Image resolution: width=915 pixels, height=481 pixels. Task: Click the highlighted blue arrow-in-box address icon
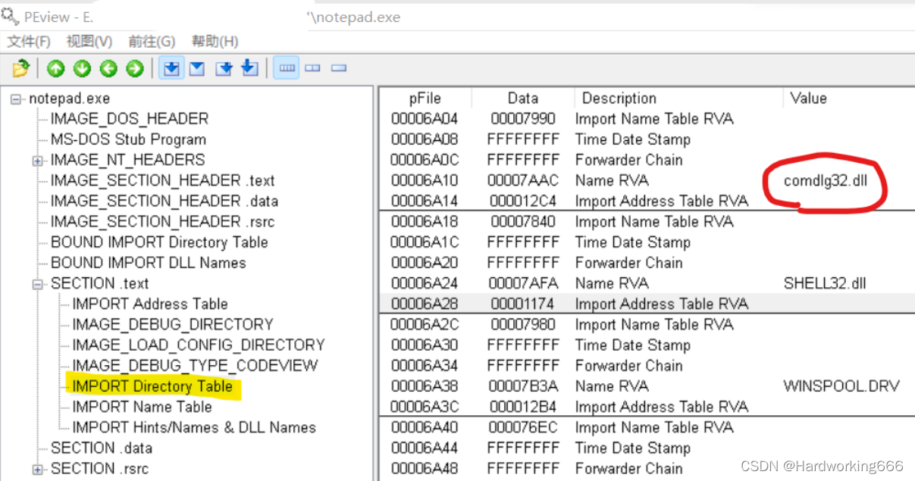pyautogui.click(x=172, y=69)
